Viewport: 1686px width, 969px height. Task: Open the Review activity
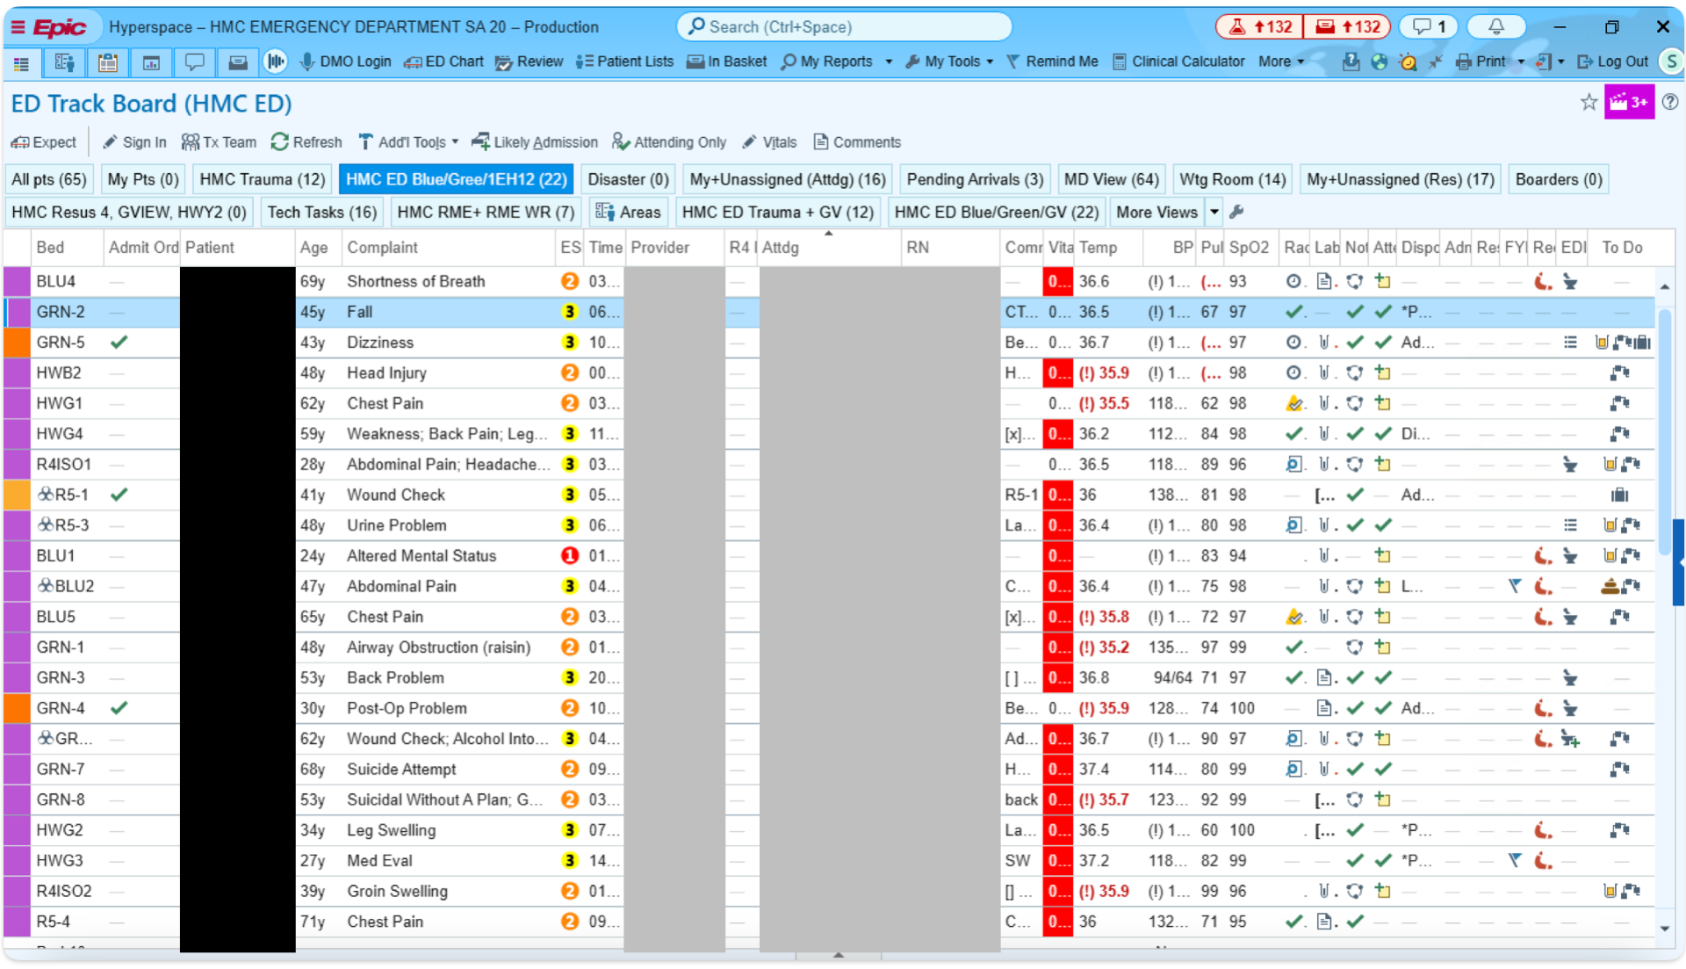click(529, 61)
